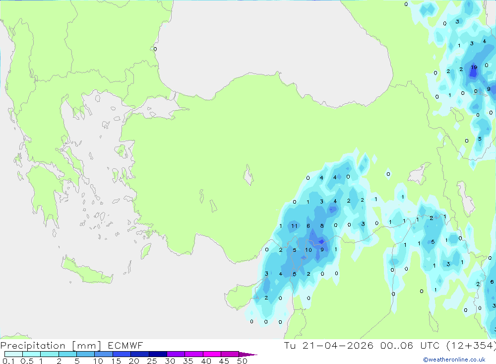Click the legend arrow tip above 50

[248, 355]
